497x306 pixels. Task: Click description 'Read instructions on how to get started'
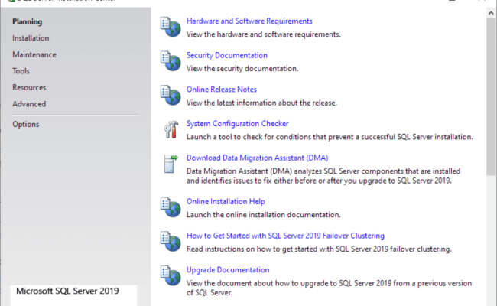(319, 249)
